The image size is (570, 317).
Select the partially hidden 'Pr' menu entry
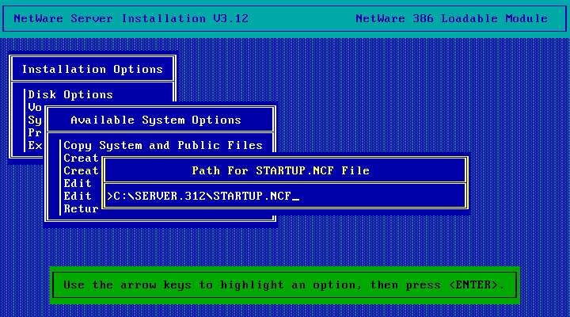(x=35, y=132)
